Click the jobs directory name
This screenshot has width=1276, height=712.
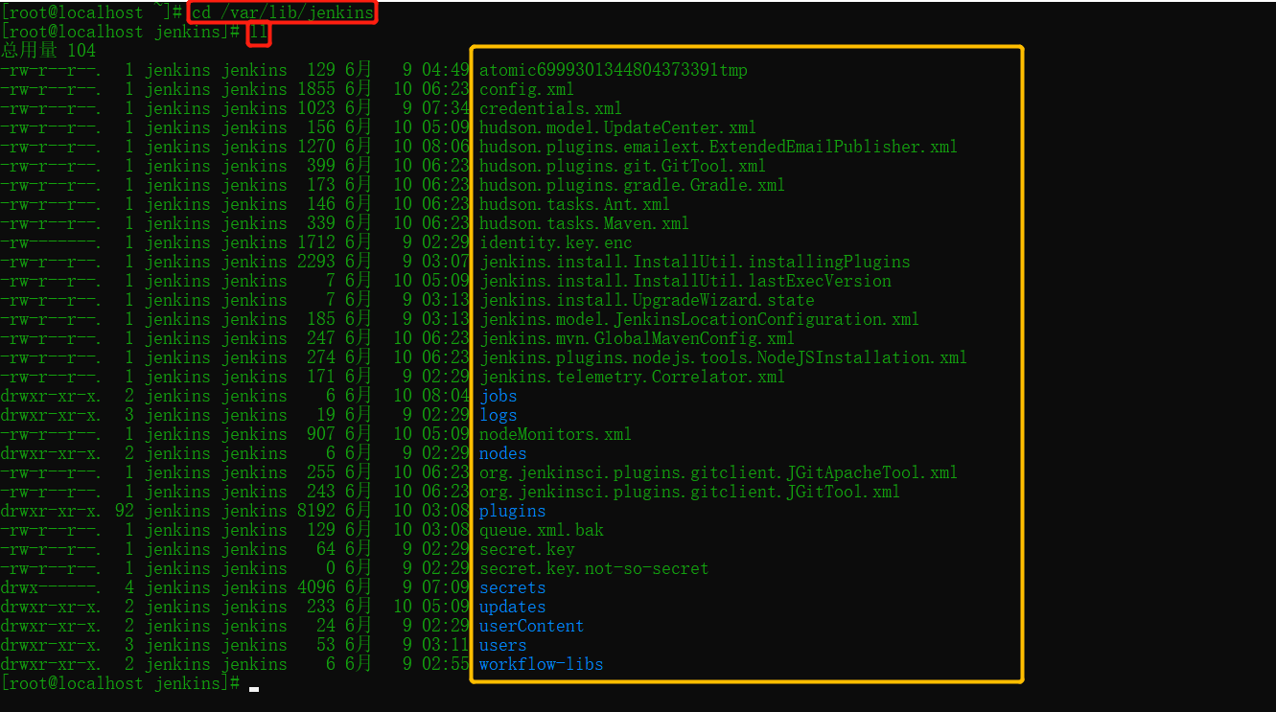[x=499, y=396]
